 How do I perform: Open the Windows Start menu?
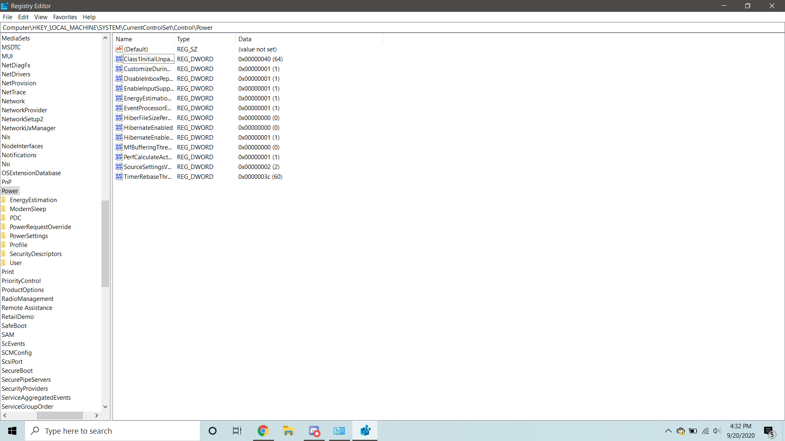pos(12,431)
